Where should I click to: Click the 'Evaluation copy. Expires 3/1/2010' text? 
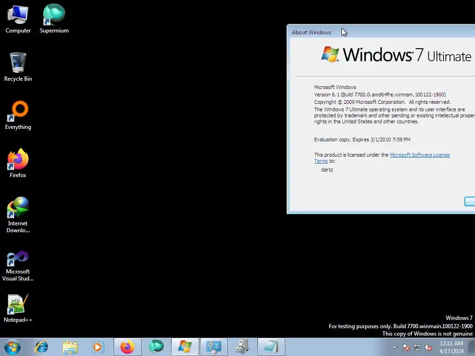point(362,140)
